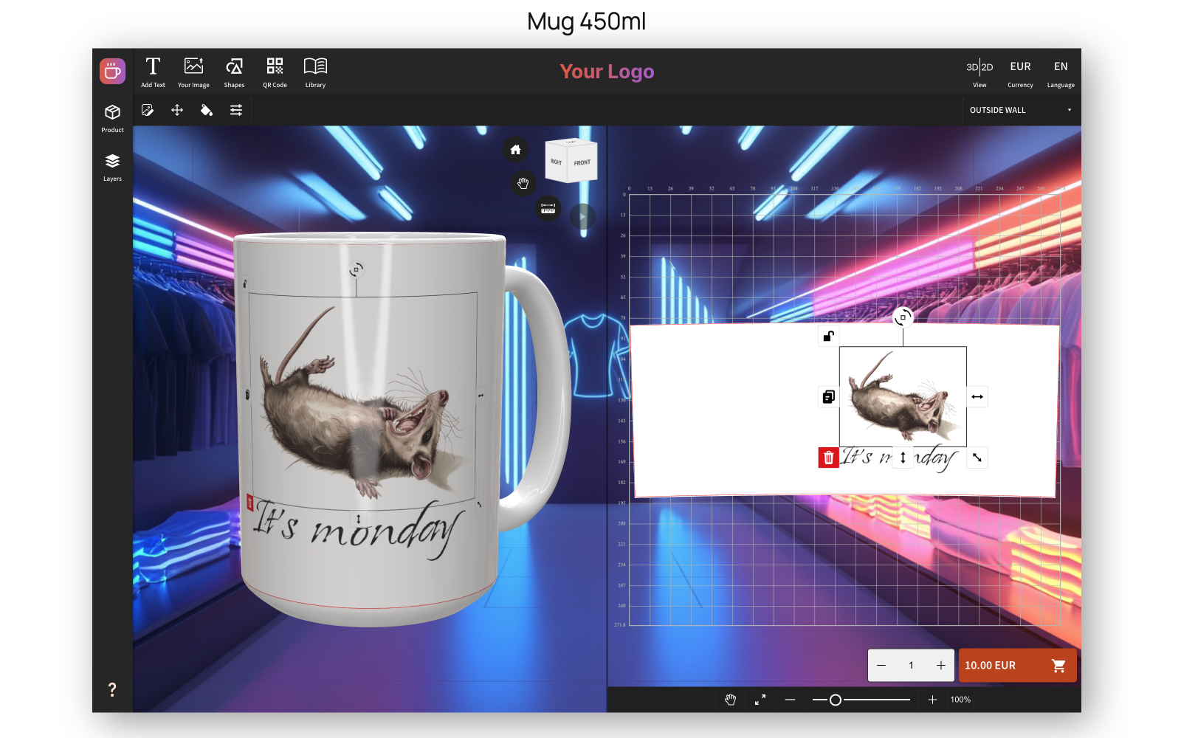The height and width of the screenshot is (738, 1181).
Task: Click the rotate handle on the 3D mug
Action: [x=356, y=269]
